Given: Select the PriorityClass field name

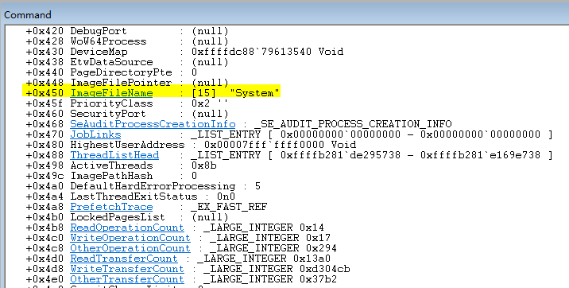Looking at the screenshot, I should [x=111, y=103].
